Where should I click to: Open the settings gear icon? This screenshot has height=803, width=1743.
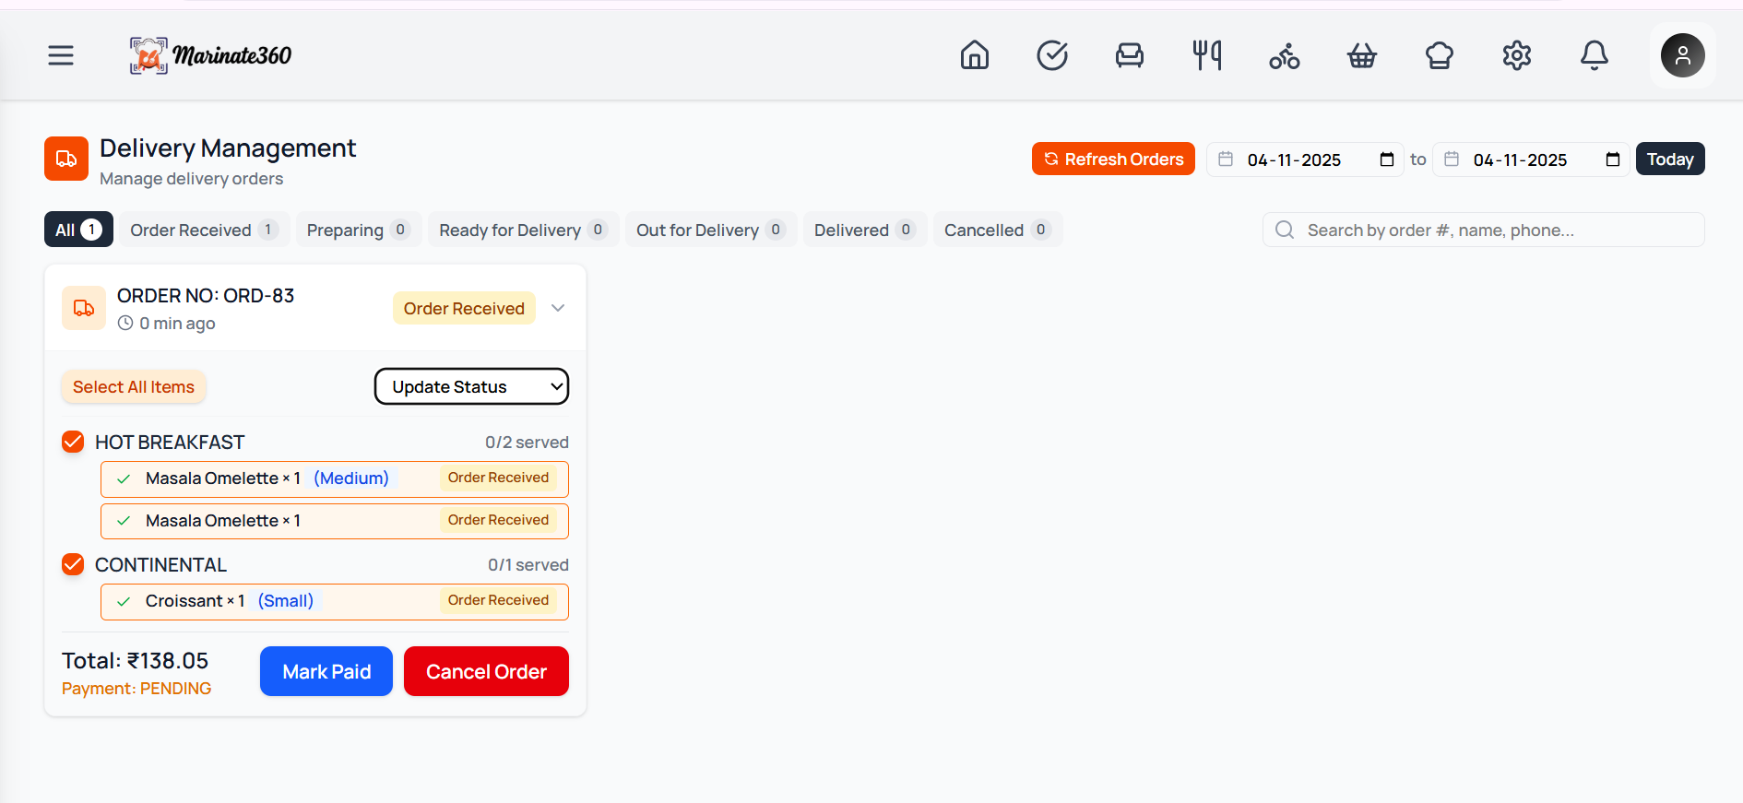[x=1517, y=55]
